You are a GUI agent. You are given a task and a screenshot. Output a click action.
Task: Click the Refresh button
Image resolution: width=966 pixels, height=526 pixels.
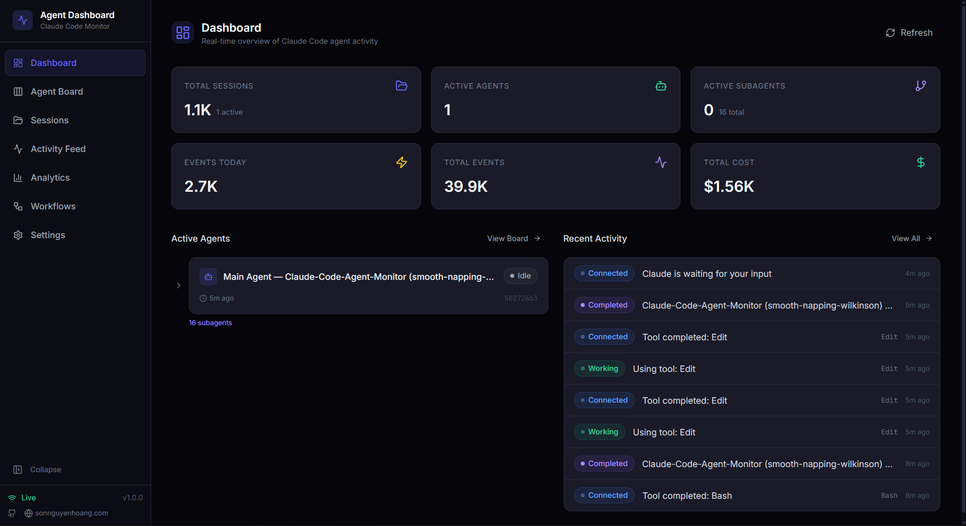[909, 32]
